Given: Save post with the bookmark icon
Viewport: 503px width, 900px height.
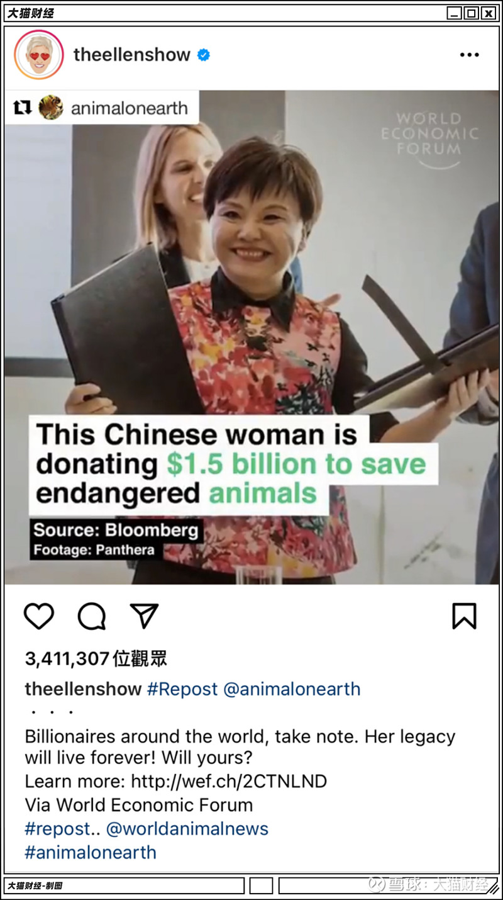Looking at the screenshot, I should click(465, 616).
